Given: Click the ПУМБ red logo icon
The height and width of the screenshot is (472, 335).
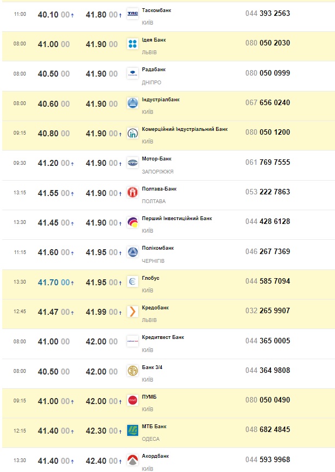Looking at the screenshot, I should click(132, 401).
